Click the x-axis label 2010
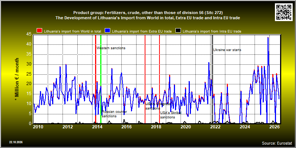This screenshot has width=296, height=148. pos(38,127)
